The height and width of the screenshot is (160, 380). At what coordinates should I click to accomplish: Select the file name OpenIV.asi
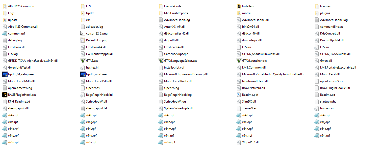click(93, 88)
